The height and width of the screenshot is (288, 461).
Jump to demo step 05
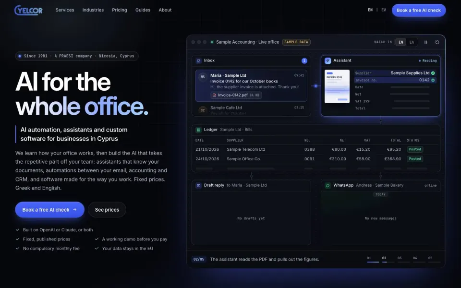point(434,259)
